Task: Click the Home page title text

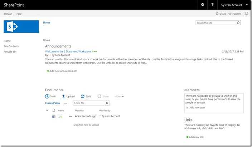Action: click(47, 40)
